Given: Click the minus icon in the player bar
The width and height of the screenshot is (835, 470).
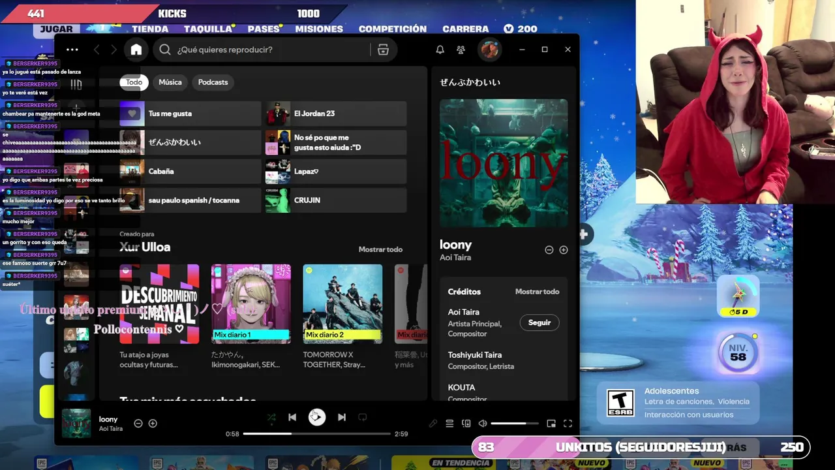Looking at the screenshot, I should [138, 424].
